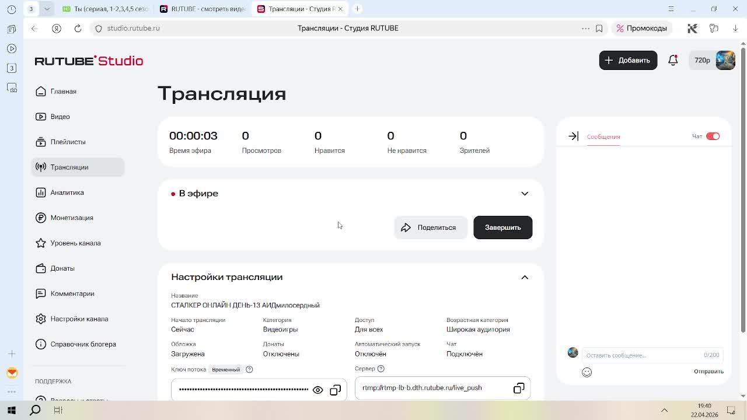Collapse Настройки трансляции section
The height and width of the screenshot is (420, 747).
click(x=525, y=277)
